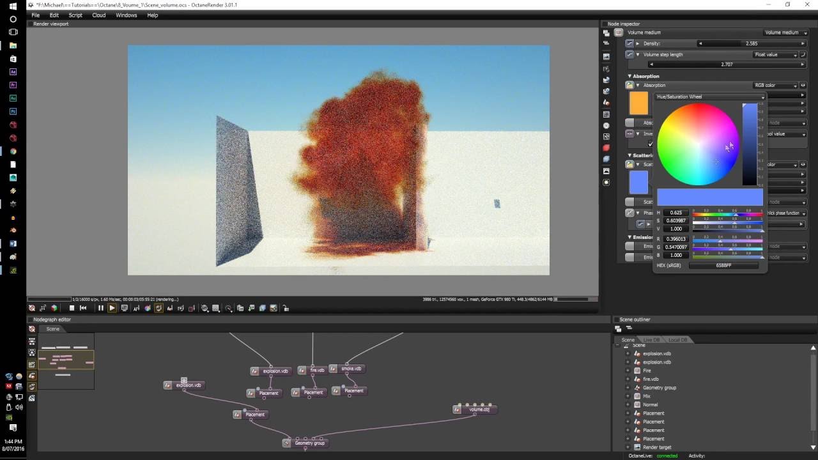Click the highlighted viewport picker icon
This screenshot has height=460, width=818.
158,308
